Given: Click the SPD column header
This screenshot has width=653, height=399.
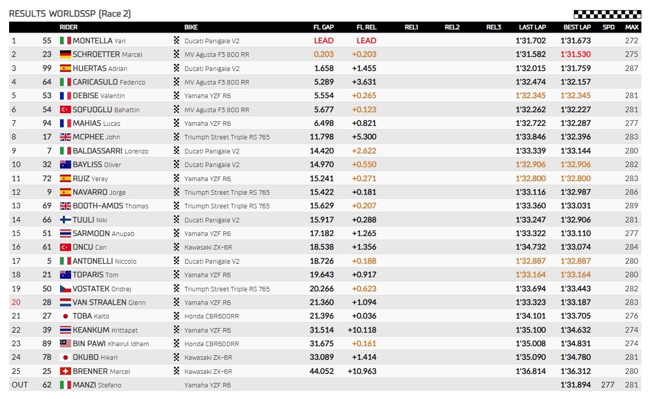Looking at the screenshot, I should click(x=609, y=27).
